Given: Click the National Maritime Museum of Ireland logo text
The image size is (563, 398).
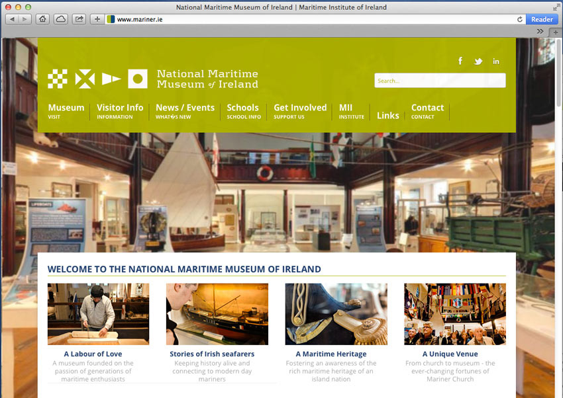Looking at the screenshot, I should (x=207, y=79).
